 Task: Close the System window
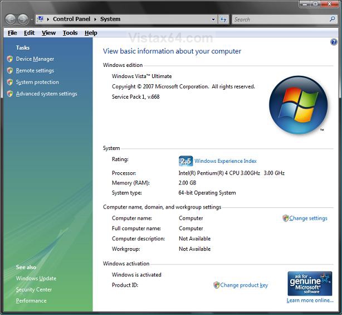[330, 4]
